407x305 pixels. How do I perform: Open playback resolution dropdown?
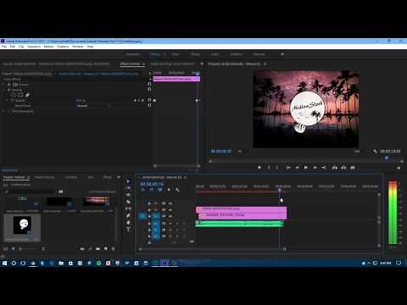point(361,152)
